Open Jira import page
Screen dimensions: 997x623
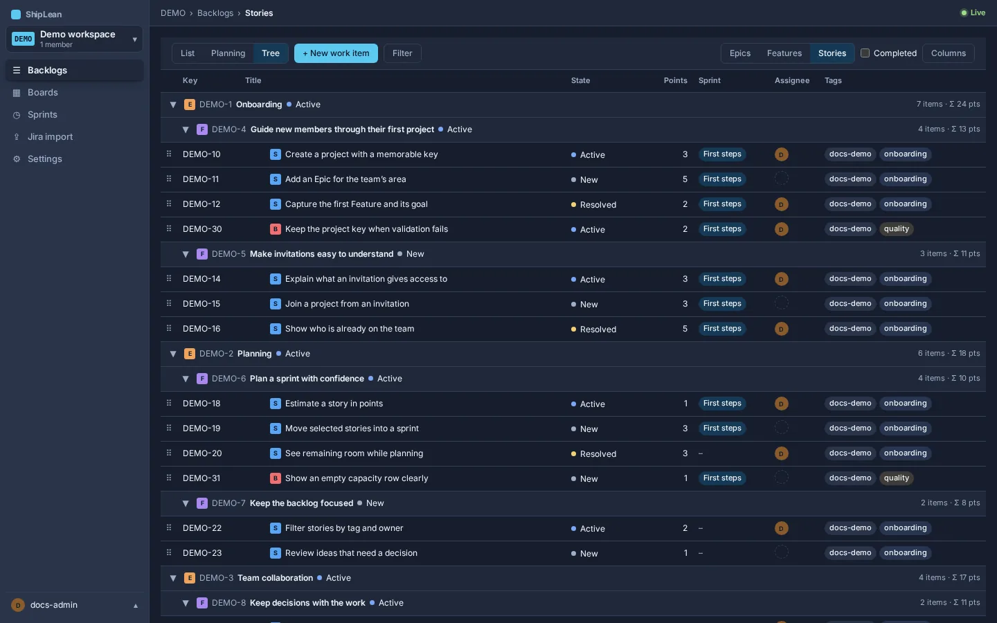tap(75, 137)
